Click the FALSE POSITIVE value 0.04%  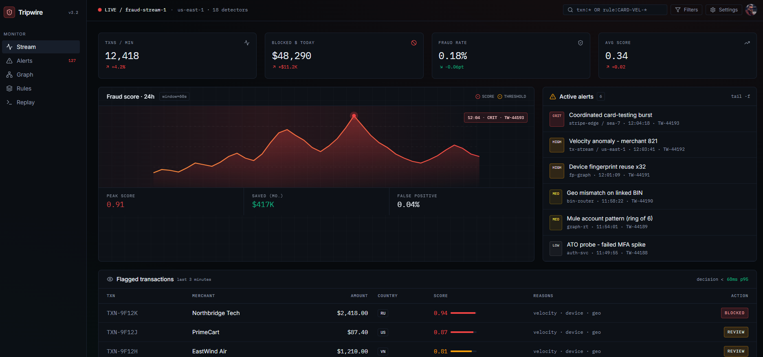[x=409, y=205]
